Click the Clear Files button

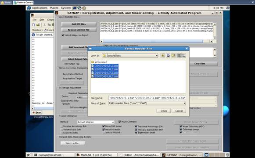coord(200,64)
